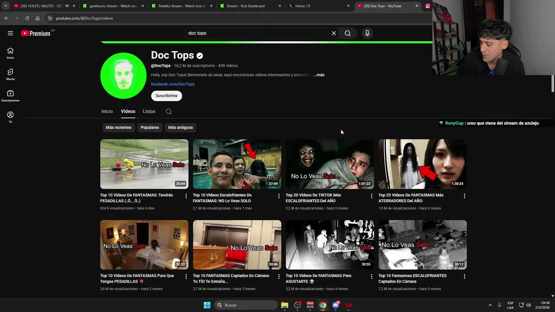
Task: Open the taskbar volume control
Action: pyautogui.click(x=528, y=305)
